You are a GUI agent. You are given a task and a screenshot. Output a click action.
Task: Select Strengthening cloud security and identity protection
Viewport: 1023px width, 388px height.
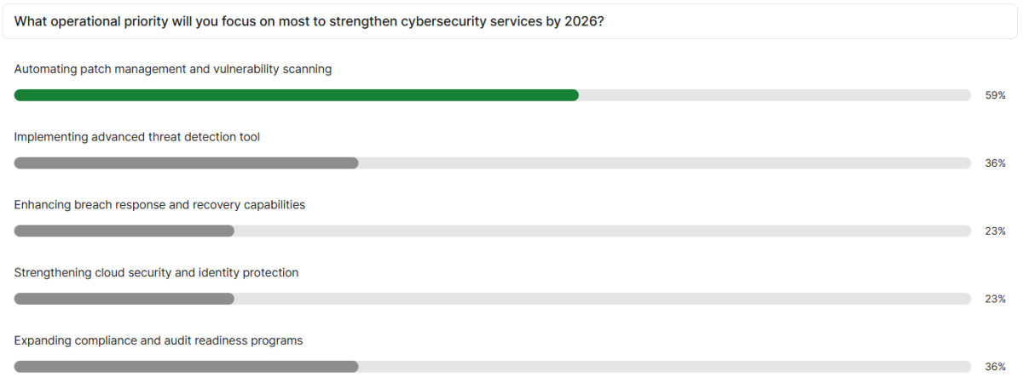click(156, 273)
